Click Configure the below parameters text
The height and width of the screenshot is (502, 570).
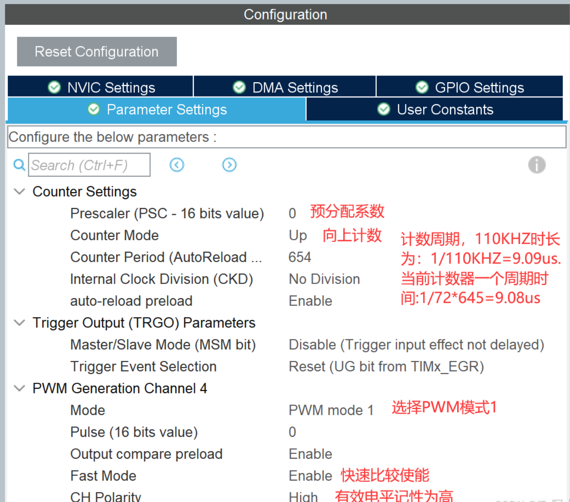(x=113, y=137)
